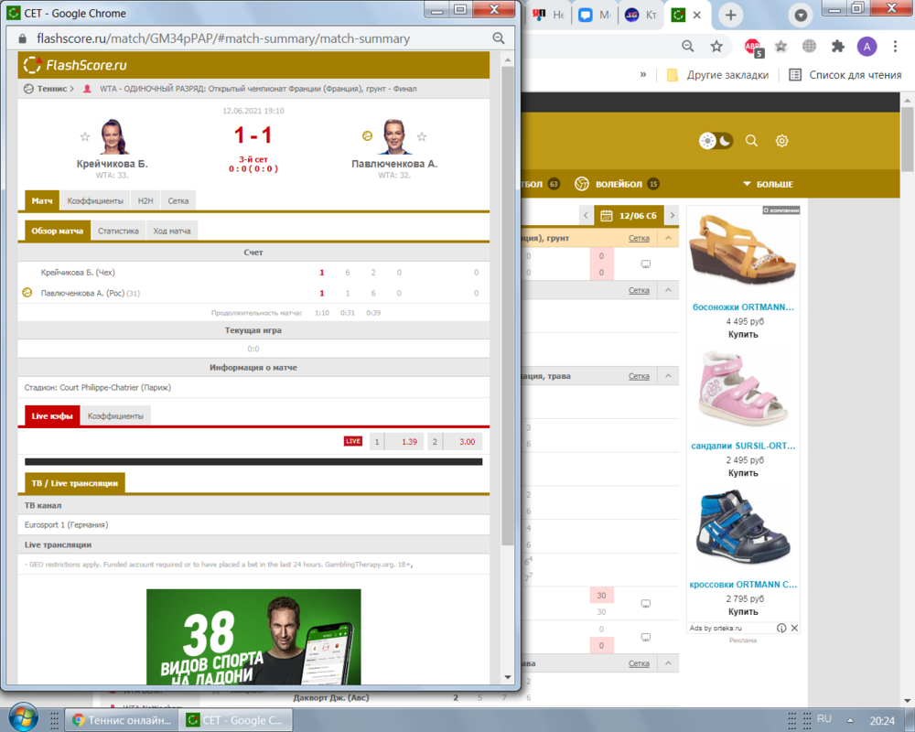Open Коэффициенты tab next to Live кэфы

coord(115,416)
